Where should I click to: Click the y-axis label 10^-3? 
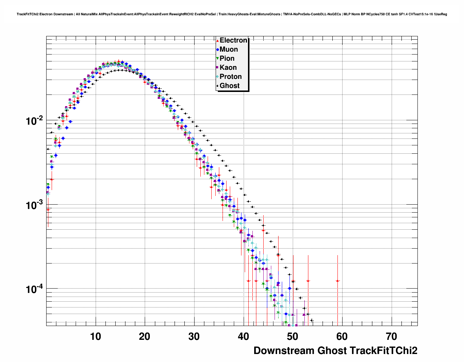[35, 205]
